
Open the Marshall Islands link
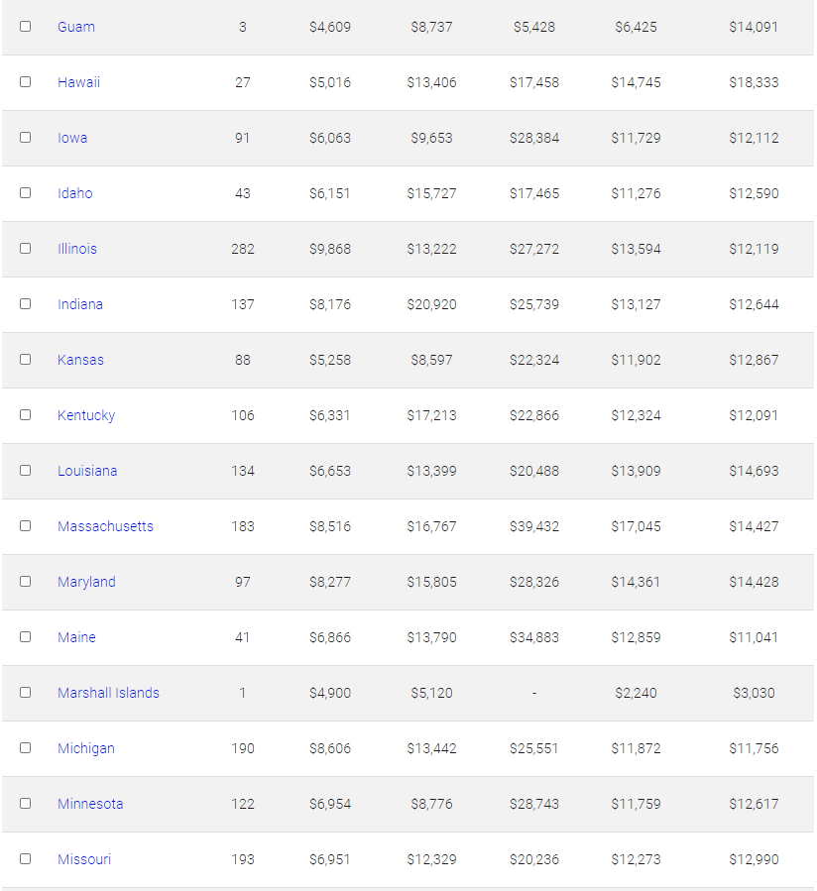(x=108, y=693)
